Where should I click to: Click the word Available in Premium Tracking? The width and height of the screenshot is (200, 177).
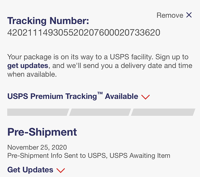(121, 96)
